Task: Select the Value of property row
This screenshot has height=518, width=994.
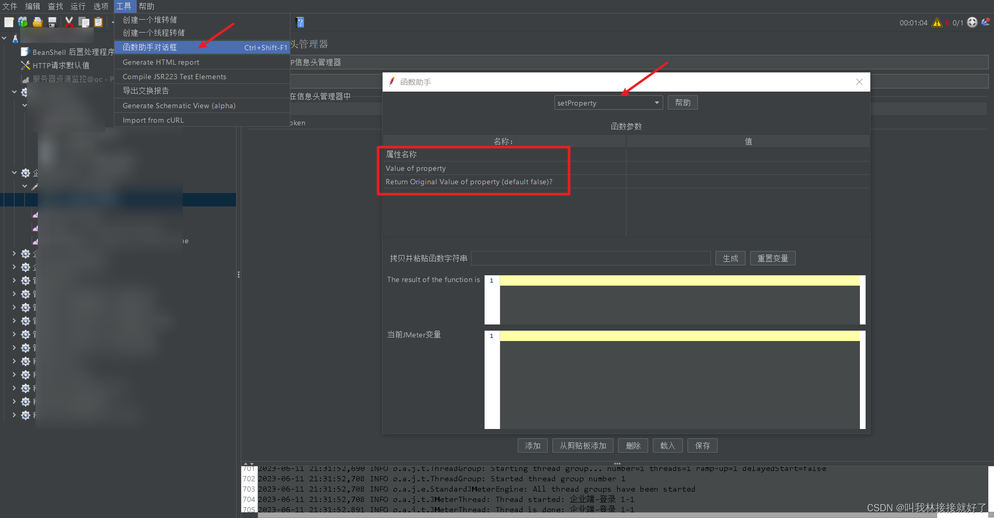Action: click(504, 168)
